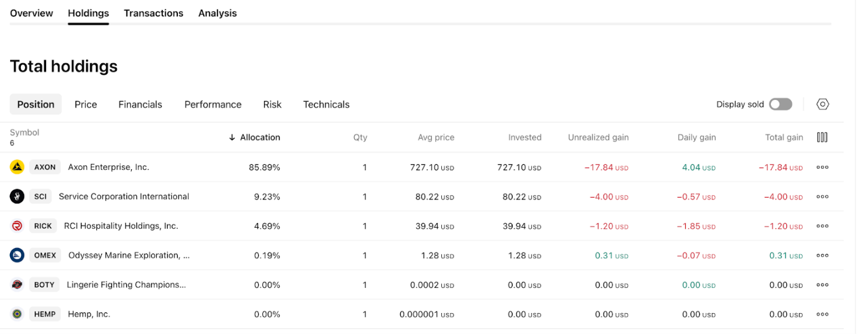Open the Hemp, Inc. name link
Screen dimensions: 857x334
coord(89,314)
